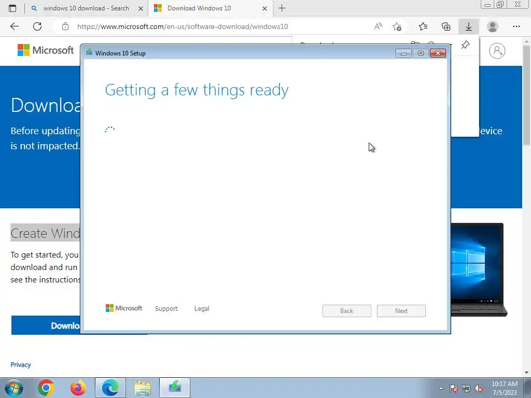Switch to Microsoft Edge in the taskbar
531x398 pixels.
(x=110, y=388)
